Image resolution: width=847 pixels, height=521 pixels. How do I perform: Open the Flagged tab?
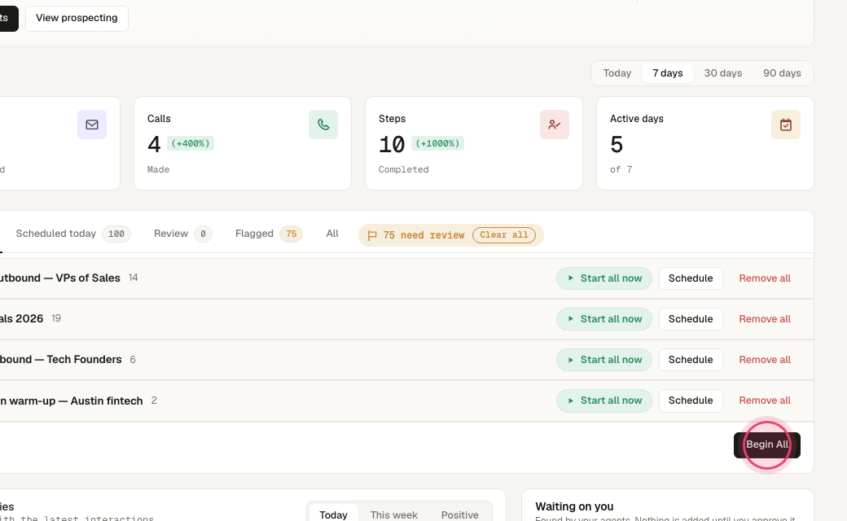pyautogui.click(x=269, y=234)
